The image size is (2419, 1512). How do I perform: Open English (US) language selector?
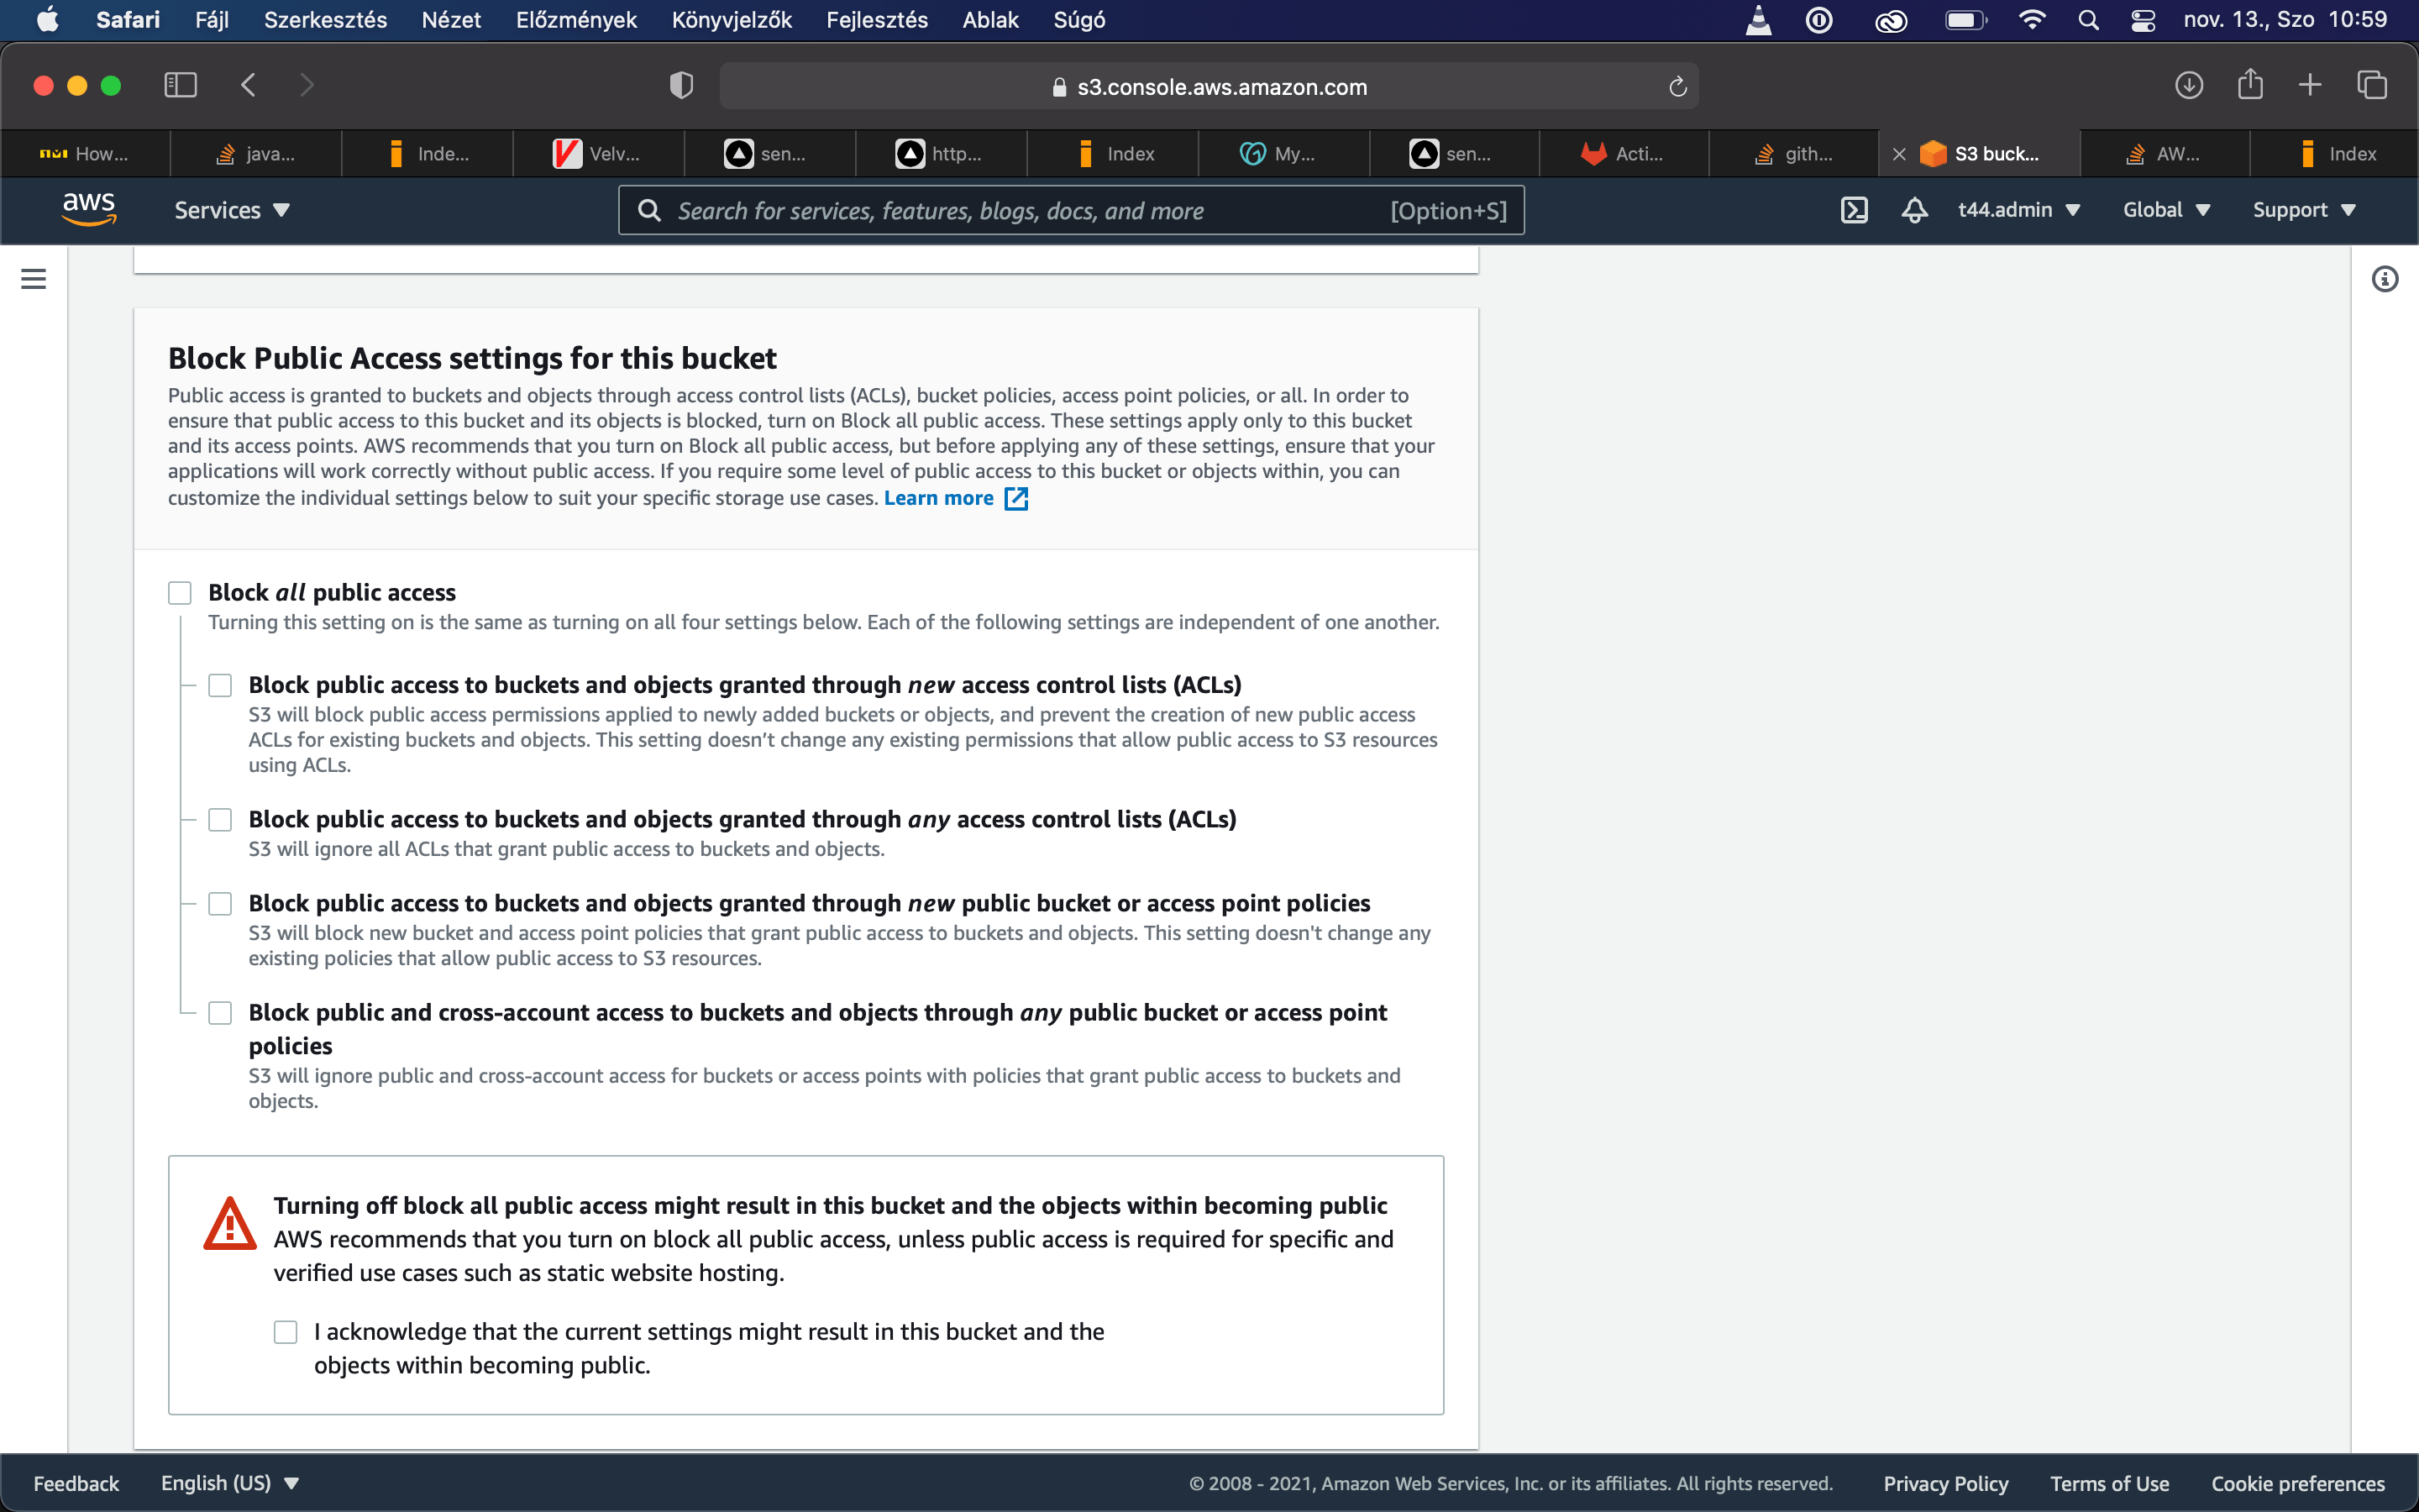(x=230, y=1483)
